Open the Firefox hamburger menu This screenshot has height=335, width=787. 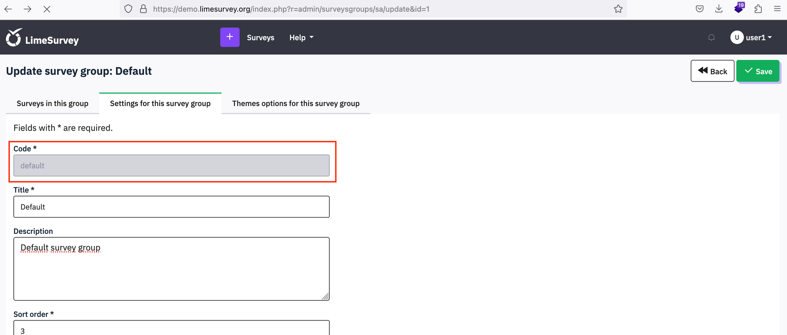point(777,9)
